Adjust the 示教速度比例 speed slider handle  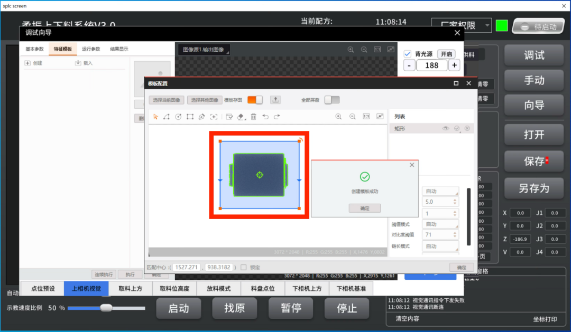[106, 308]
